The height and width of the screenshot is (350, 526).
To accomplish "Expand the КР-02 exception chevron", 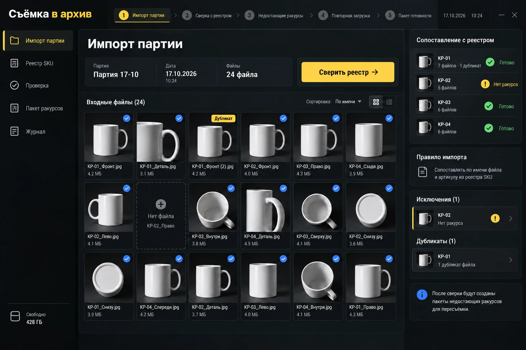I will [x=511, y=218].
